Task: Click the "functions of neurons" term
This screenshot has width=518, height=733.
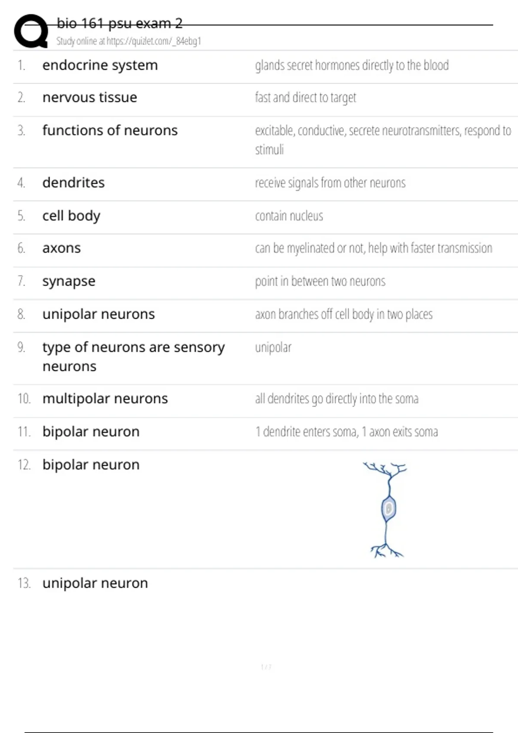Action: pyautogui.click(x=110, y=131)
